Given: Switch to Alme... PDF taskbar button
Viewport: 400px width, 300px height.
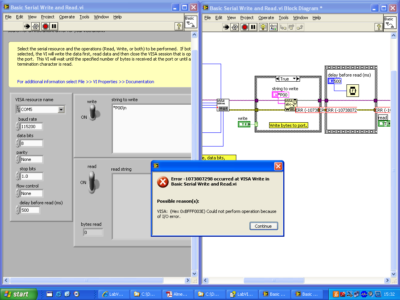Looking at the screenshot, I should click(177, 294).
